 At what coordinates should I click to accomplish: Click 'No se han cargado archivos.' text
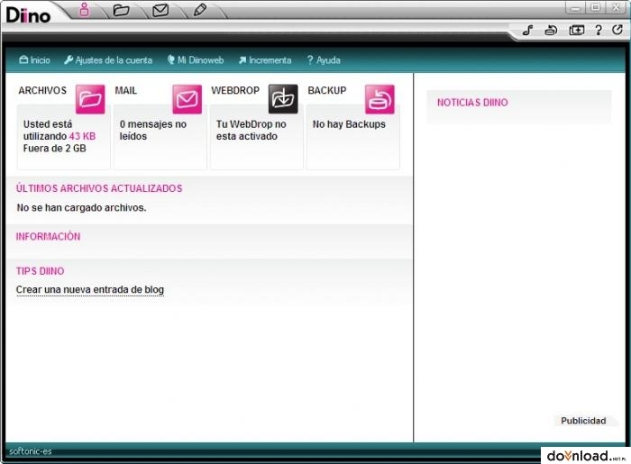(x=81, y=208)
